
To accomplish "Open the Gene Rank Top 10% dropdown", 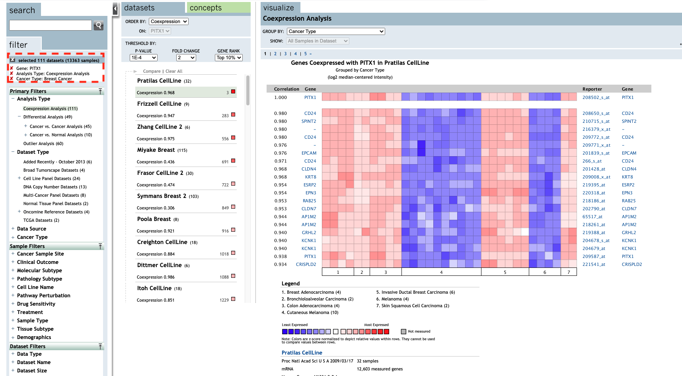I will tap(229, 58).
